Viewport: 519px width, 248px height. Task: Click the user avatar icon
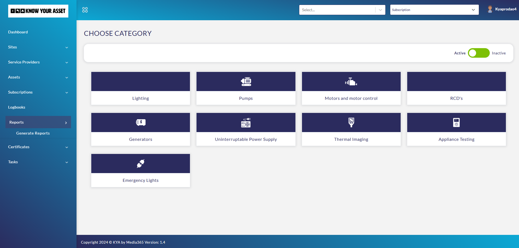(x=490, y=9)
